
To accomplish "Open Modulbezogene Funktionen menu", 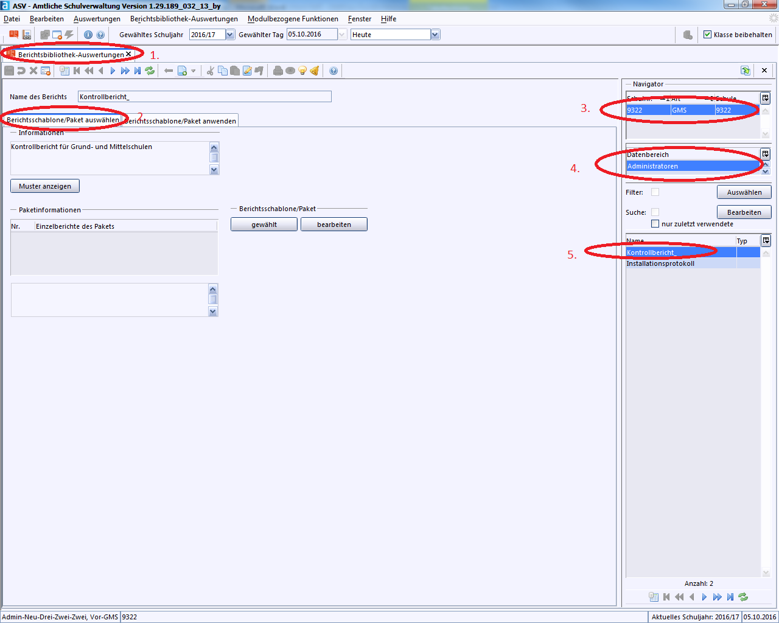I will [293, 19].
